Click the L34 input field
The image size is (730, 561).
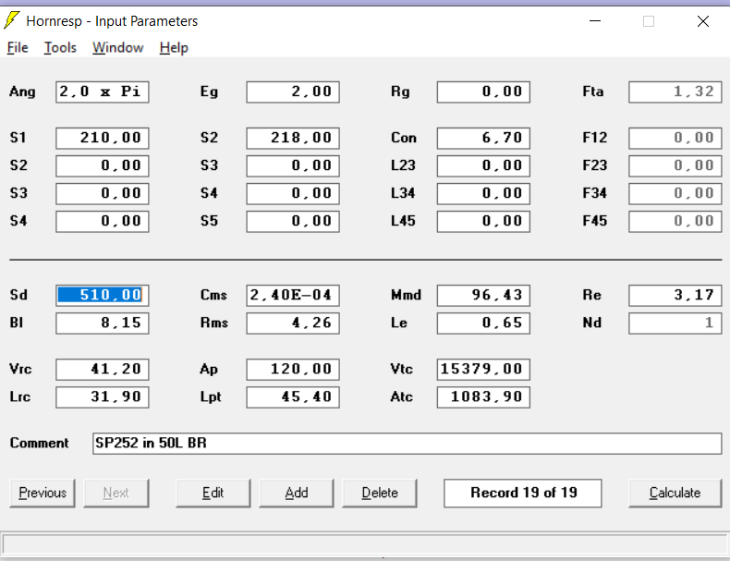coord(483,193)
